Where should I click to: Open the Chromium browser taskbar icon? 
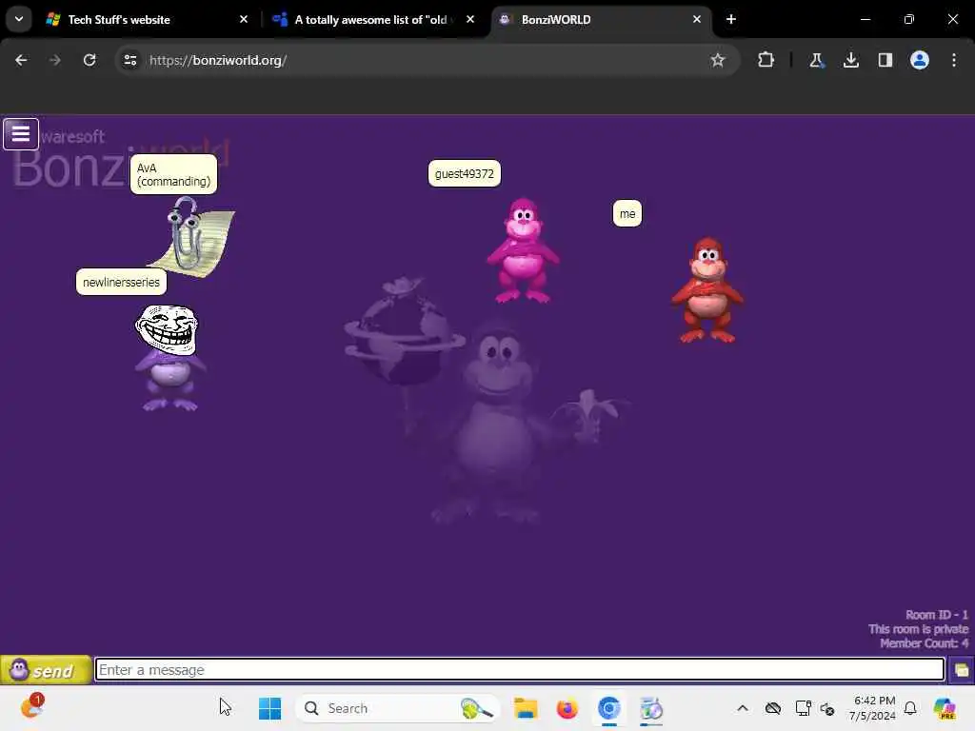click(609, 708)
